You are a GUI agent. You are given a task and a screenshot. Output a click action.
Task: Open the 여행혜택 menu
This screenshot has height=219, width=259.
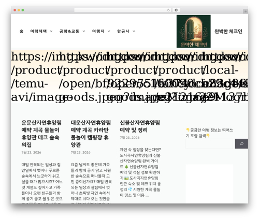[x=38, y=31]
